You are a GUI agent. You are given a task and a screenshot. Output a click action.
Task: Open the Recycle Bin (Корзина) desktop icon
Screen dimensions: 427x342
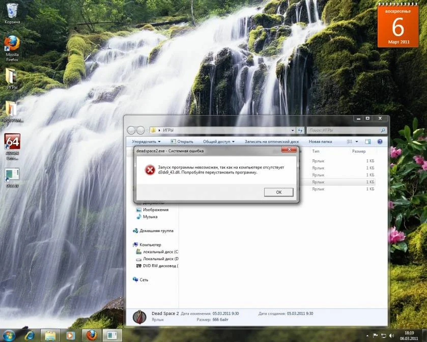[12, 14]
